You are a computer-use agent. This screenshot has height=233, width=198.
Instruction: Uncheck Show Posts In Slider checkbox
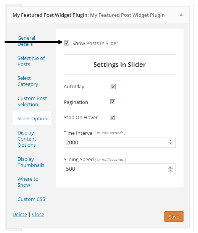[x=66, y=43]
